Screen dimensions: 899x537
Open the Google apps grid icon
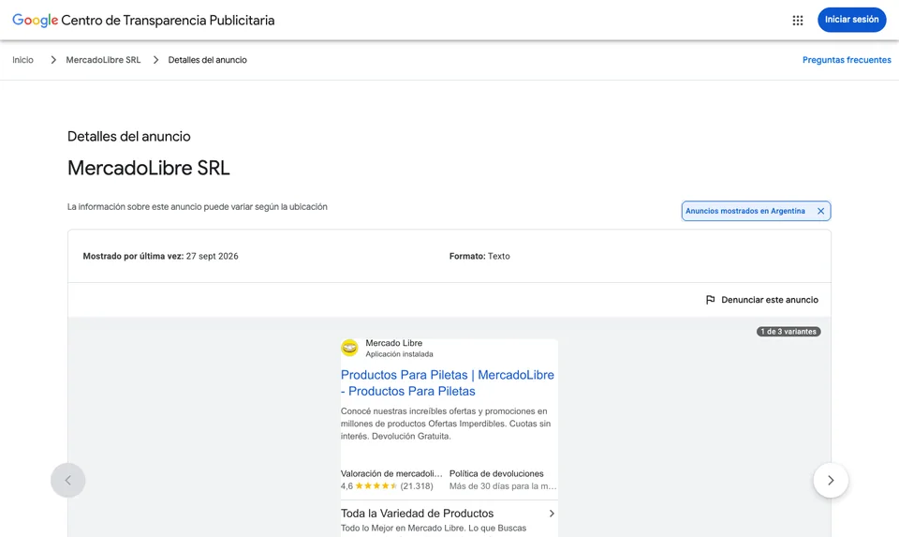[798, 20]
